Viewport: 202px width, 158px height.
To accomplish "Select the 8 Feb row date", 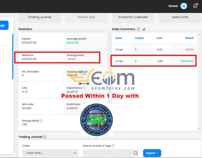I will point(119,61).
